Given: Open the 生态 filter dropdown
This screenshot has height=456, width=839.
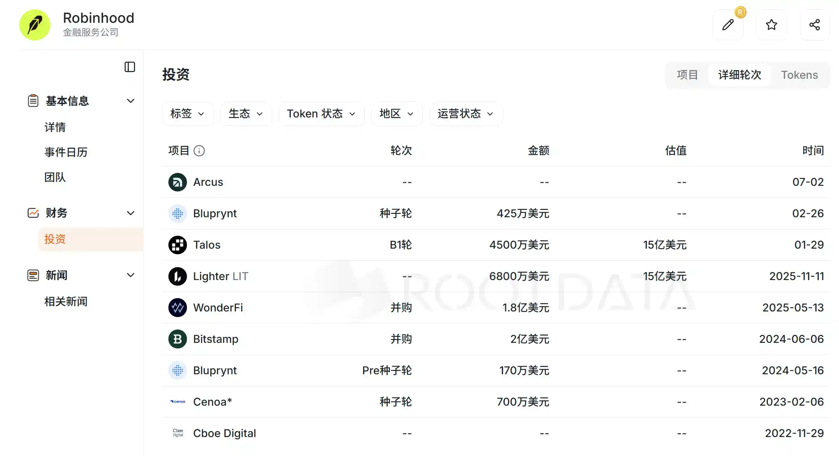Looking at the screenshot, I should pyautogui.click(x=245, y=114).
